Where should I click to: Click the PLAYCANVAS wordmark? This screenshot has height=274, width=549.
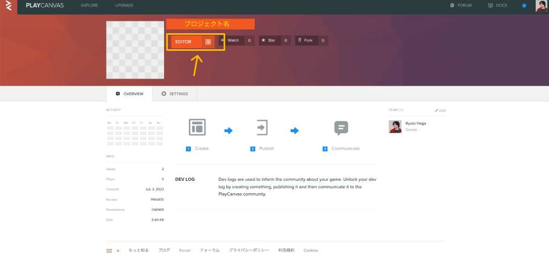45,5
